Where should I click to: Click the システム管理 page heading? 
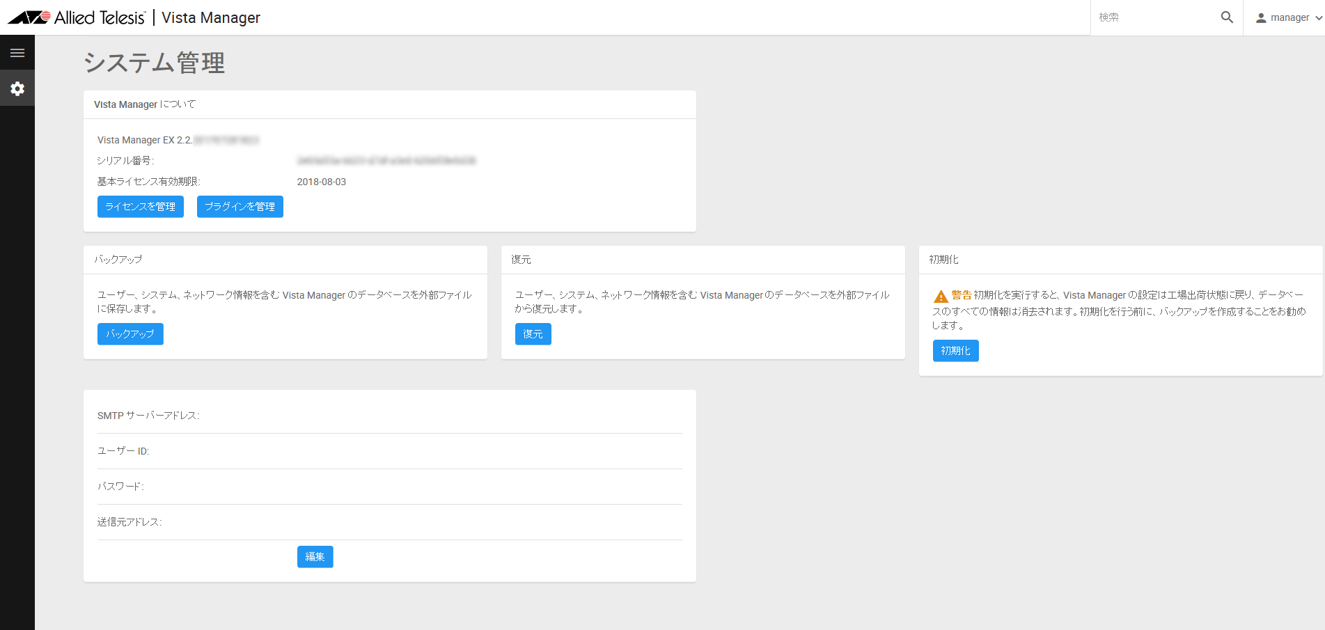155,63
